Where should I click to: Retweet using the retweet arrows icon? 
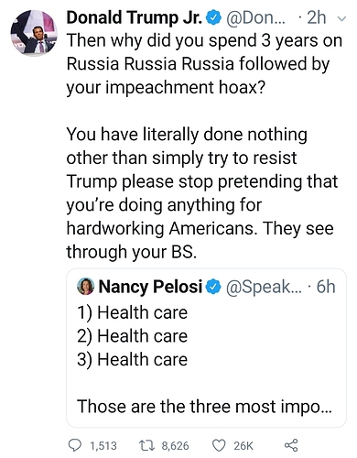pyautogui.click(x=147, y=445)
